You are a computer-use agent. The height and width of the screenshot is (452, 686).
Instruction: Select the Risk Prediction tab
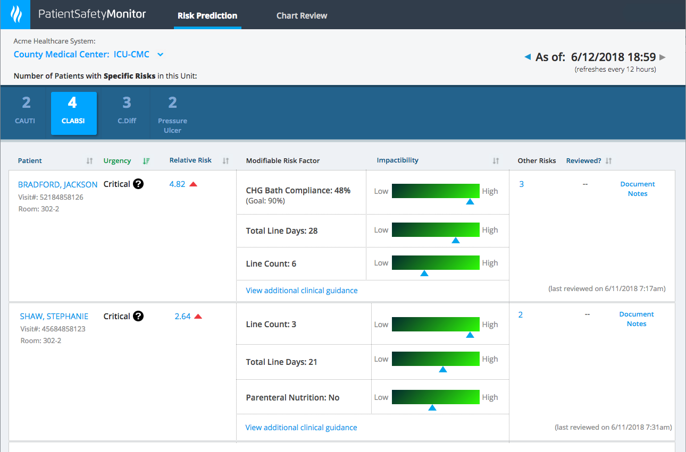tap(207, 15)
